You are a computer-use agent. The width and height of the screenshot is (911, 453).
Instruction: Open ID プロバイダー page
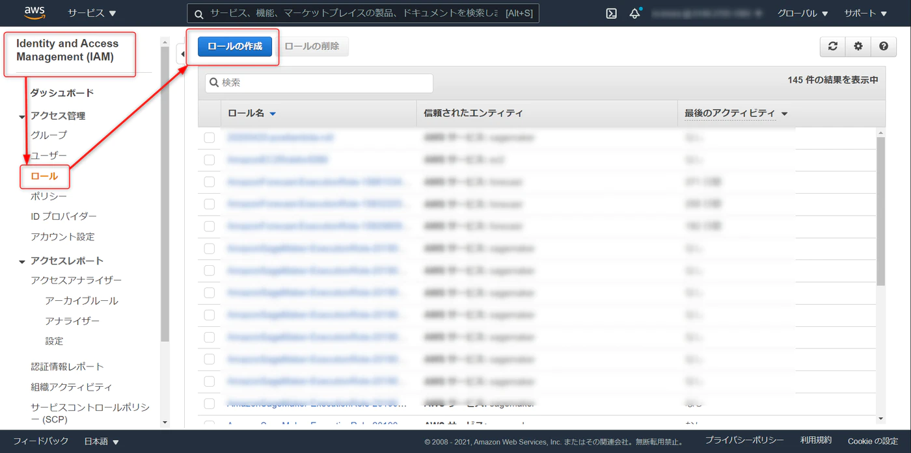click(64, 216)
